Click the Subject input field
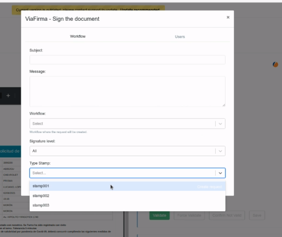 pos(127,60)
